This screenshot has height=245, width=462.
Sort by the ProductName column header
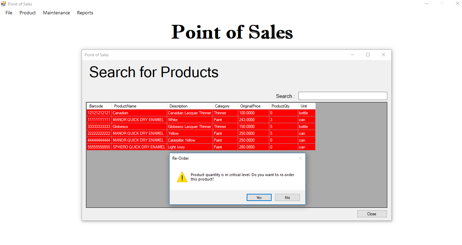(x=125, y=106)
